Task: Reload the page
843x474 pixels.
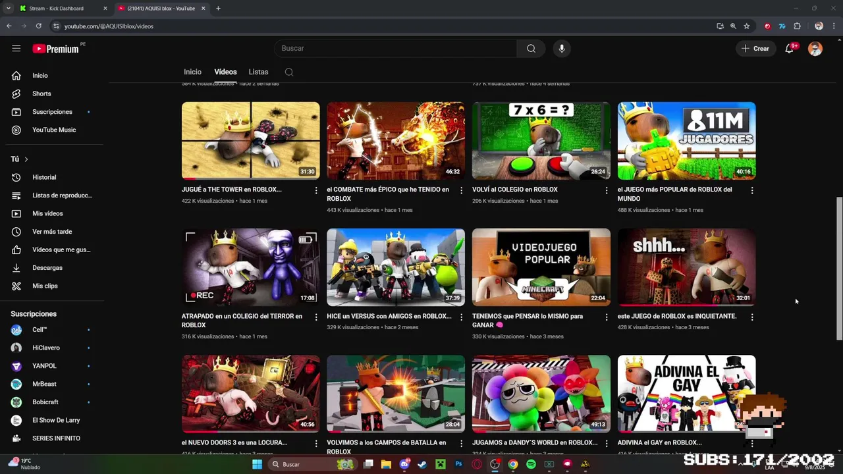Action: (39, 26)
